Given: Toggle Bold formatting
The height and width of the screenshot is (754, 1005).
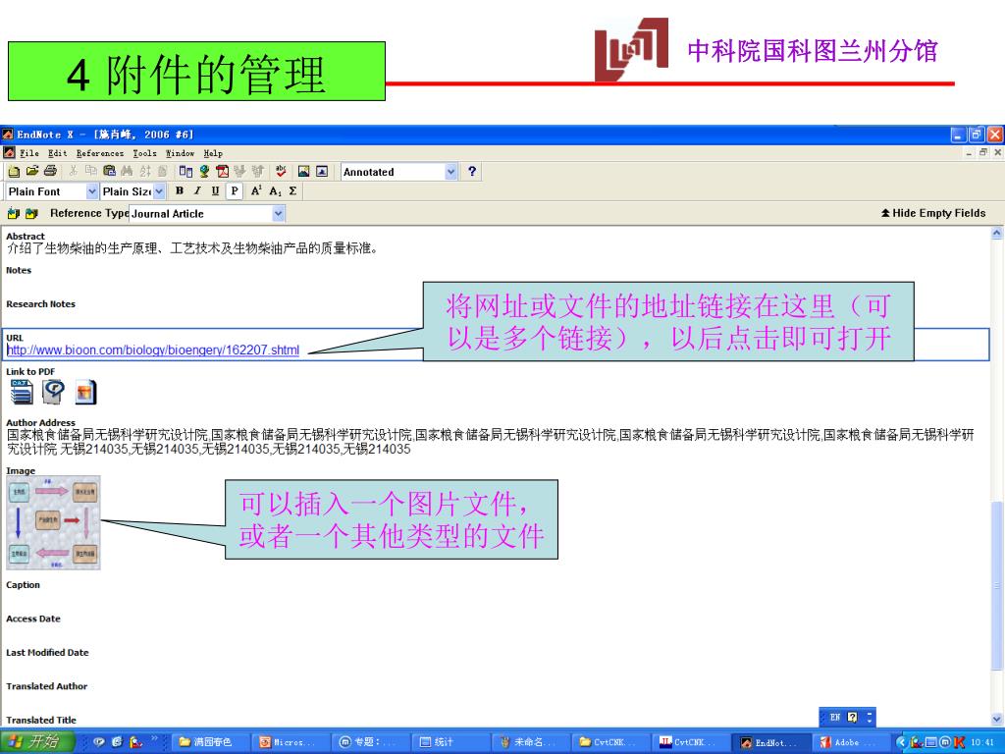Looking at the screenshot, I should point(180,191).
